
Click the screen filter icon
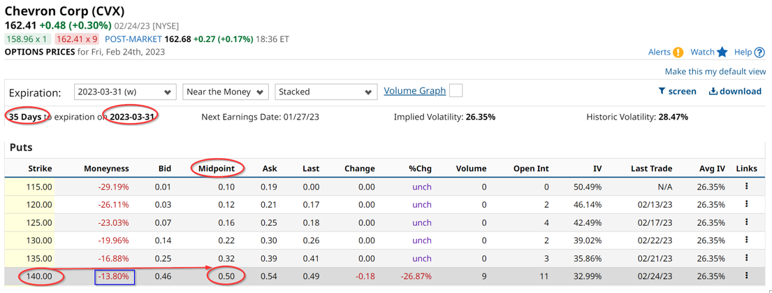tap(662, 92)
